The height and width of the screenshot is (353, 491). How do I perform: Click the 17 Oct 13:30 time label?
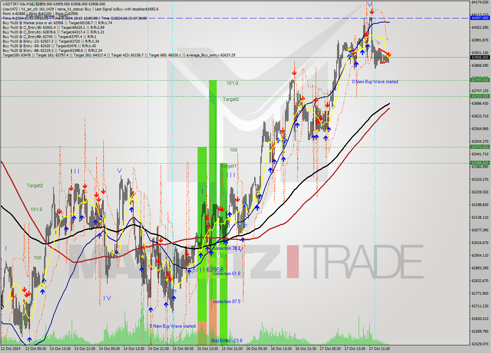click(x=355, y=348)
